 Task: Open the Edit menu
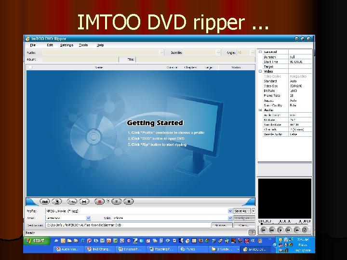pos(50,45)
